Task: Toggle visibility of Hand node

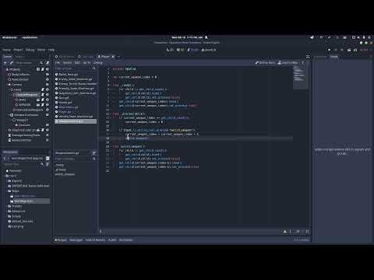Action: [x=48, y=89]
